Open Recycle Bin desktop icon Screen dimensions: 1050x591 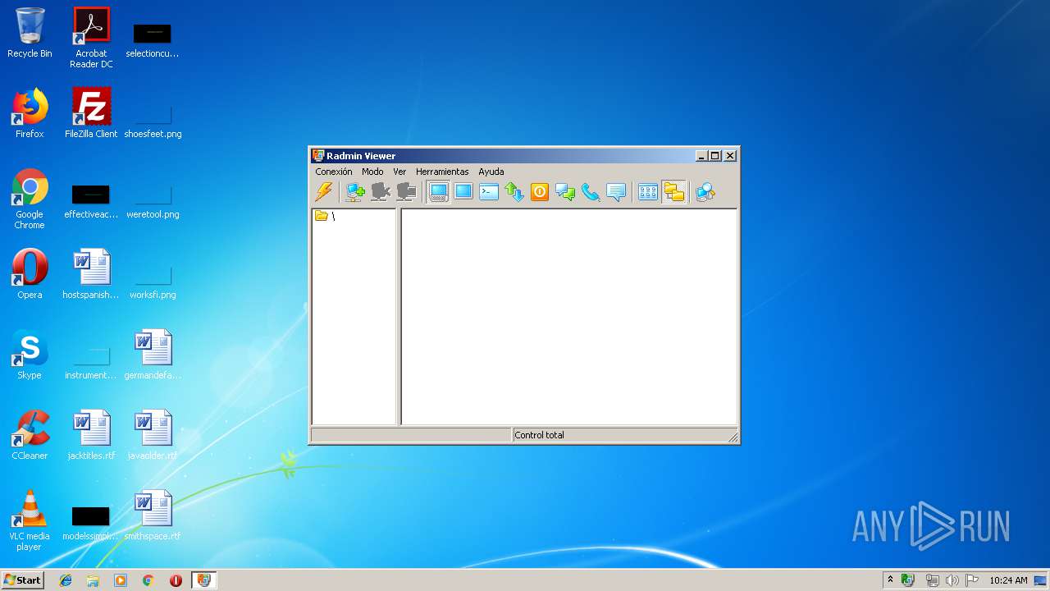tap(30, 34)
